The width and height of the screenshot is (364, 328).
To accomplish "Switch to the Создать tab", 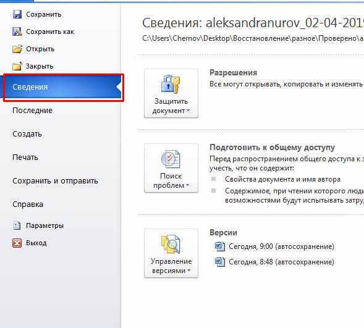I will tap(27, 134).
